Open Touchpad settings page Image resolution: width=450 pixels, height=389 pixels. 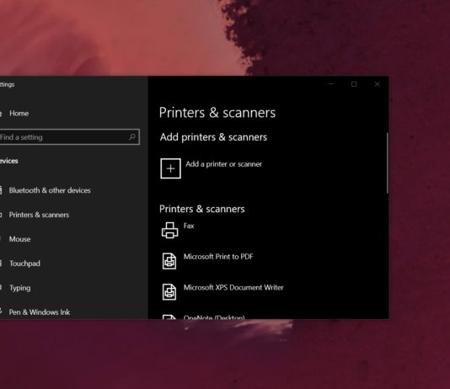pos(24,264)
